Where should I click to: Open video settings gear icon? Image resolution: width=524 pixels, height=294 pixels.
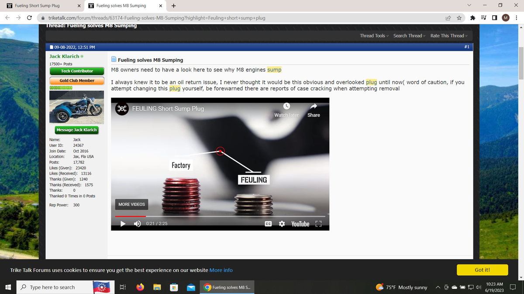click(282, 224)
